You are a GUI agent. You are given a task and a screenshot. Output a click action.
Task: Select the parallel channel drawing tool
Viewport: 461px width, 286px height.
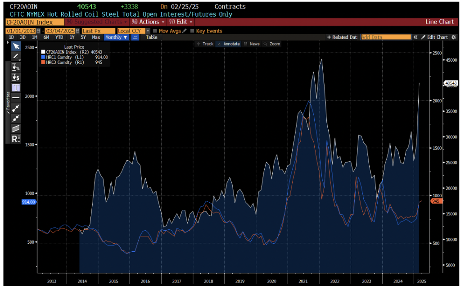pos(16,128)
